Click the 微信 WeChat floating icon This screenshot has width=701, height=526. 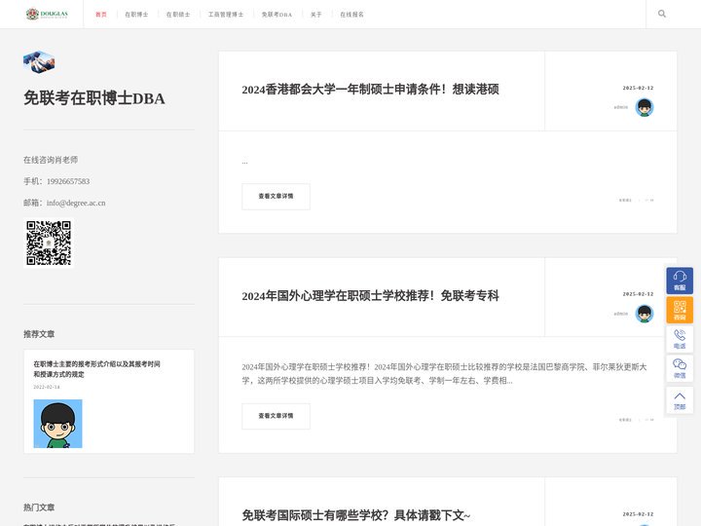click(680, 368)
